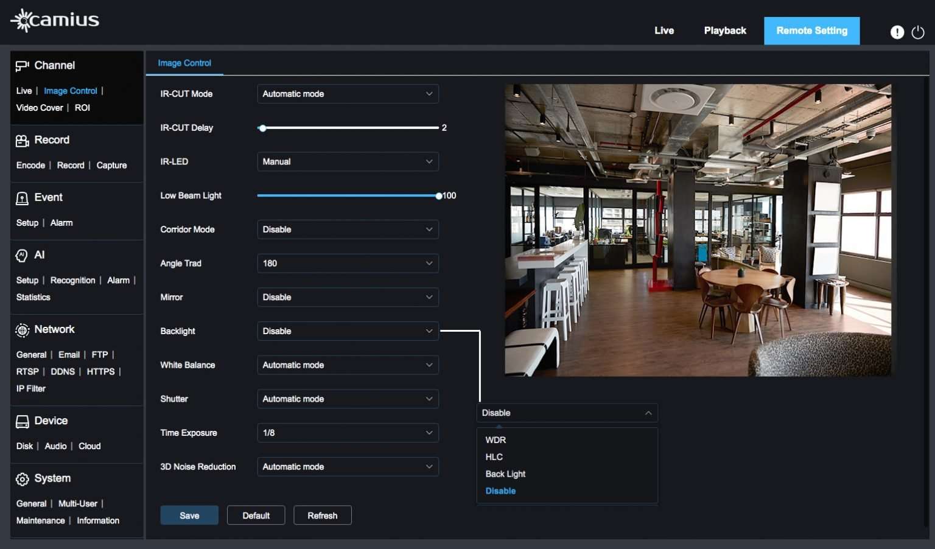Open the White Balance dropdown

pos(348,365)
